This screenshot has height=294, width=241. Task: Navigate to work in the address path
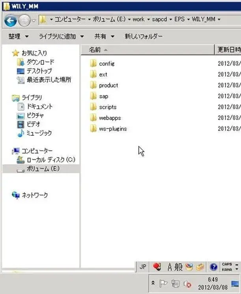click(x=138, y=19)
